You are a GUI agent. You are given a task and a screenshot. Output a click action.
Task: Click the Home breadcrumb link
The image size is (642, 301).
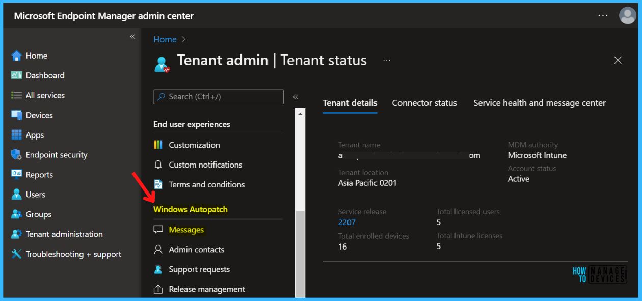coord(165,39)
